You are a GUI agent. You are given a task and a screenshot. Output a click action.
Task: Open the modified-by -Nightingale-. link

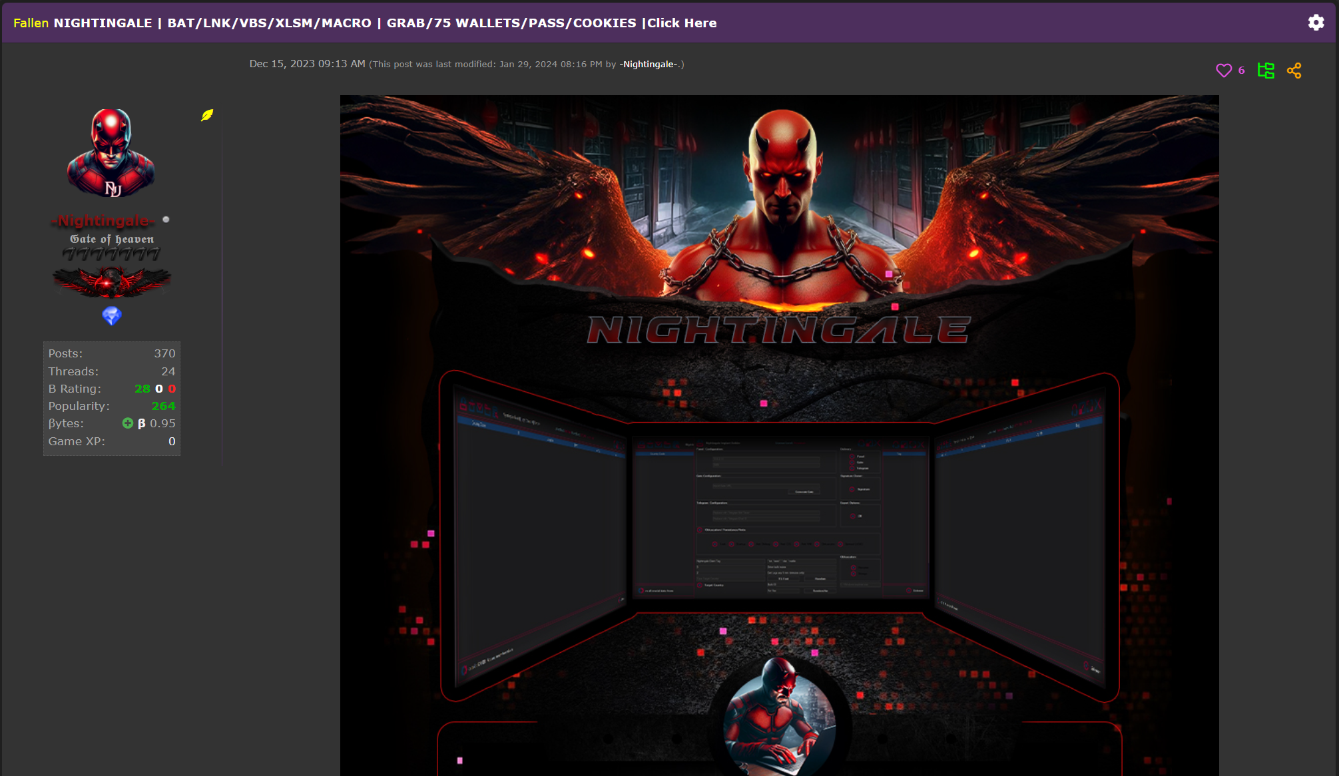coord(650,64)
